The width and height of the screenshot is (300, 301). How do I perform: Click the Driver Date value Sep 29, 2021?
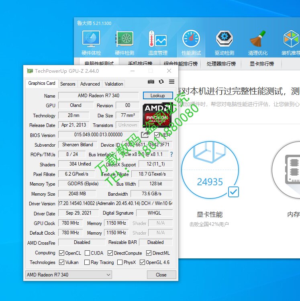point(78,213)
